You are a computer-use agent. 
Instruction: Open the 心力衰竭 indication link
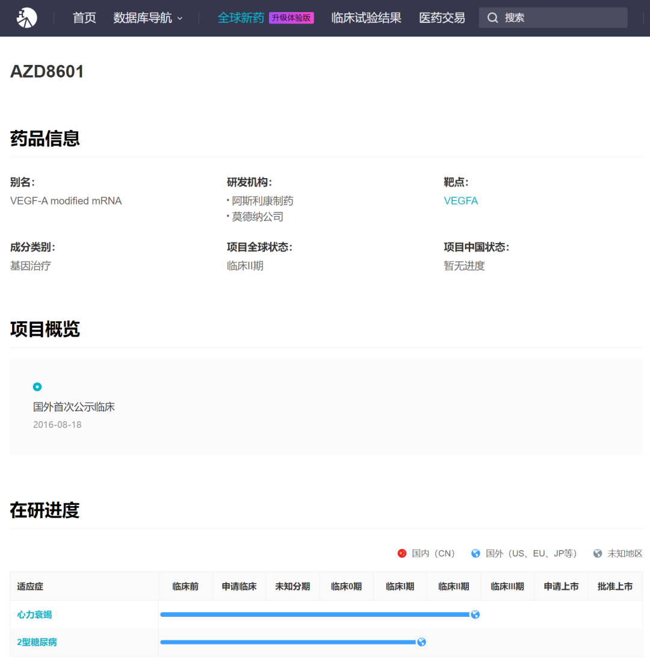pos(34,614)
